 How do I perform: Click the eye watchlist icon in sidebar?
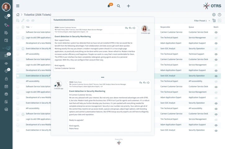coord(6,63)
